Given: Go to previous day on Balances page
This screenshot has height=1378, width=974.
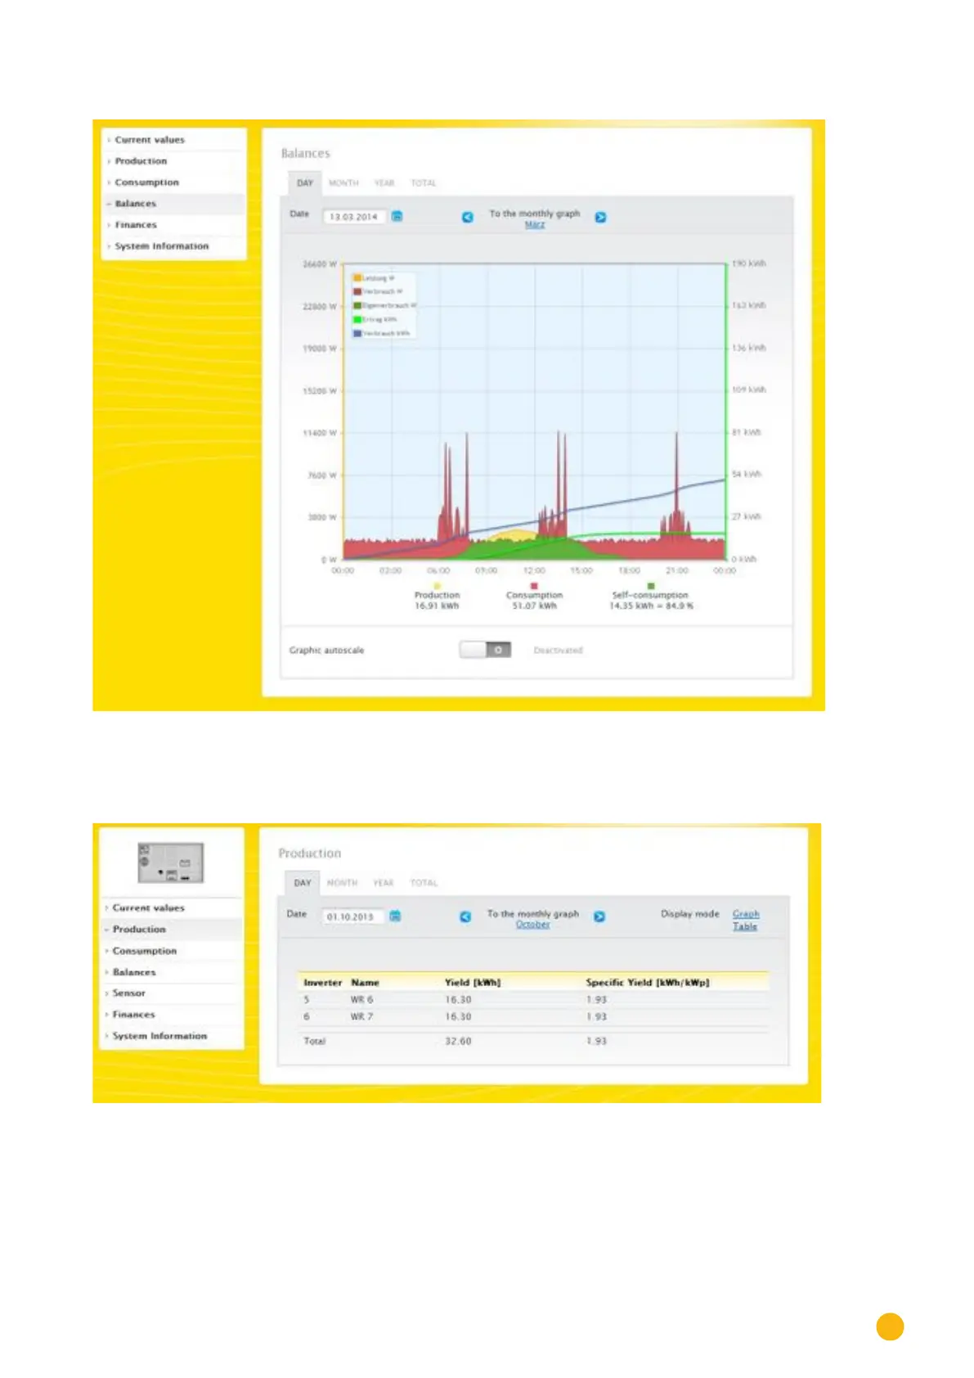Looking at the screenshot, I should coord(467,217).
